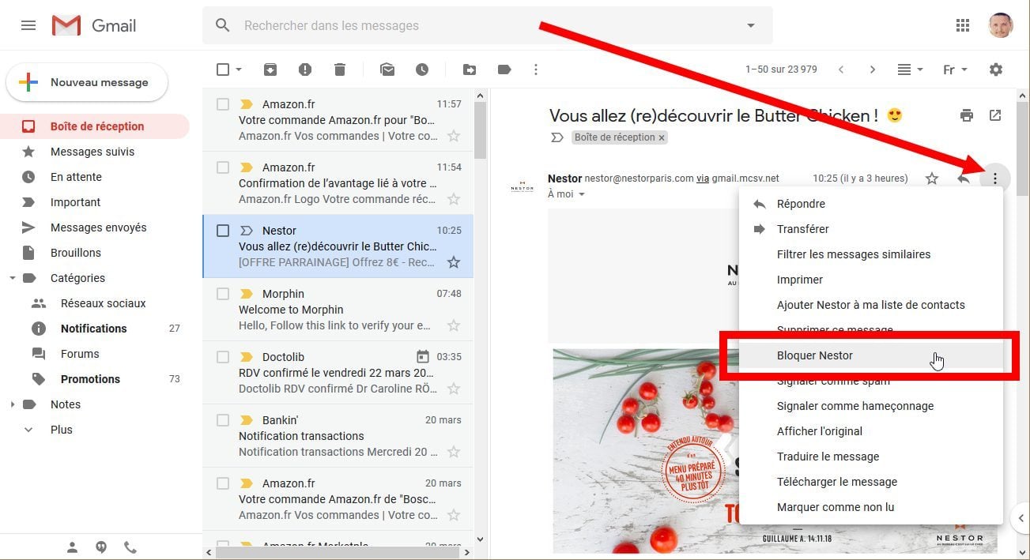Image resolution: width=1030 pixels, height=560 pixels.
Task: Report spam using toolbar exclamation icon
Action: point(305,70)
